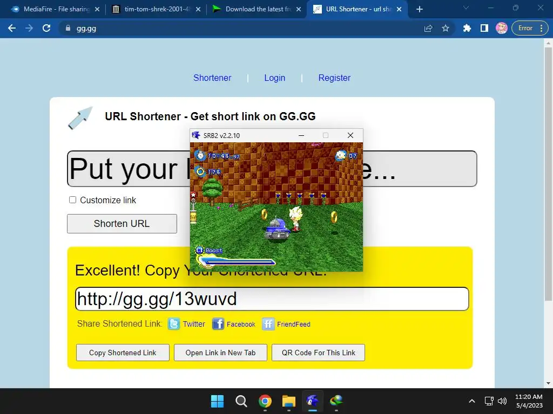Switch to the tim-tom-shrek-2001 tab
Viewport: 553px width, 414px height.
tap(157, 9)
